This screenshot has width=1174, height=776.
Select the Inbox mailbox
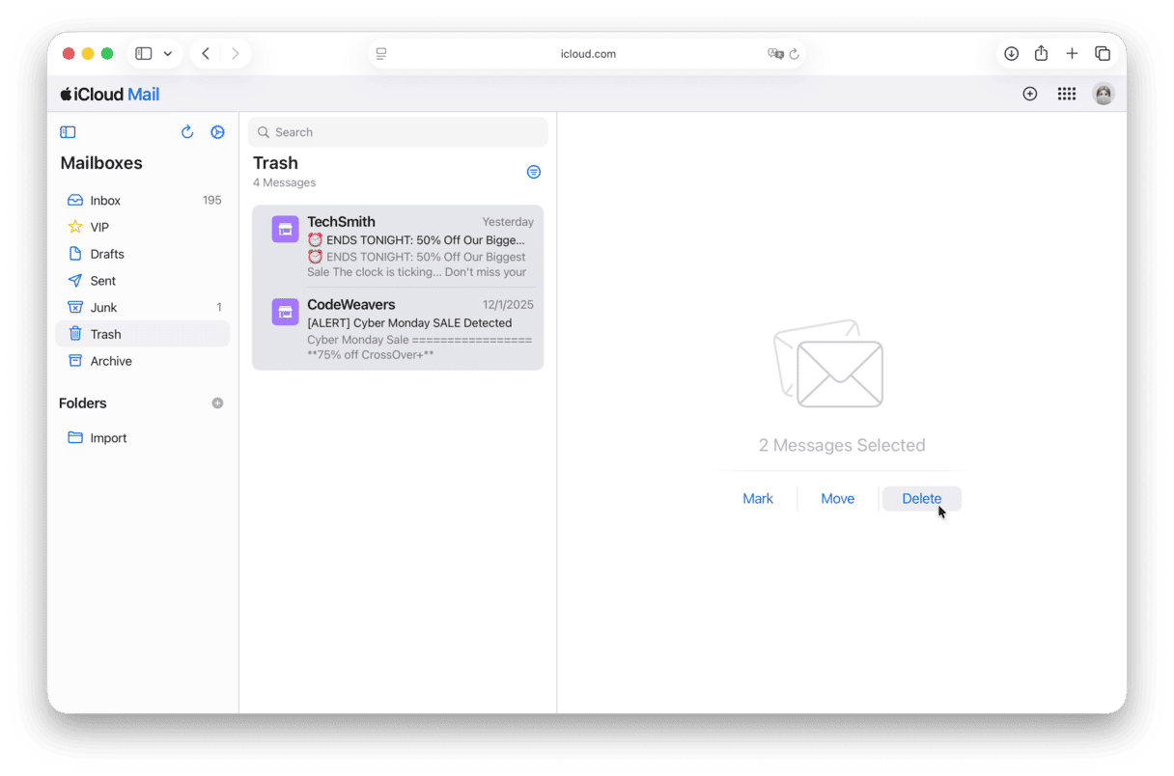[105, 201]
